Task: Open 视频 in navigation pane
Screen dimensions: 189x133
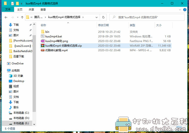Action: click(16, 86)
